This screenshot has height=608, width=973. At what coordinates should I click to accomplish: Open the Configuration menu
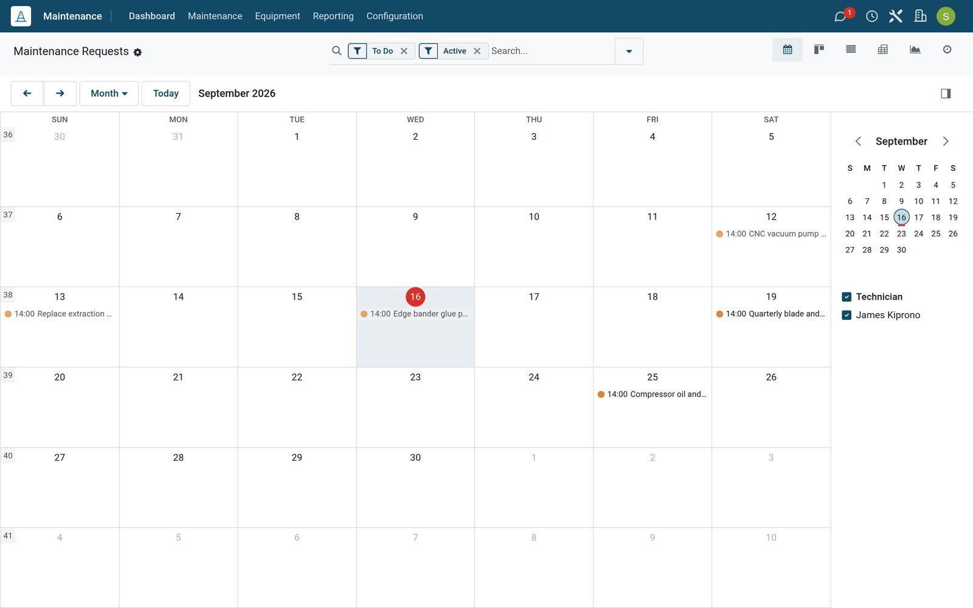tap(394, 16)
